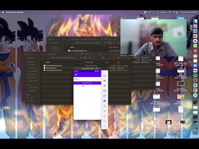Take an emulator screenshot with camera icon

104,101
